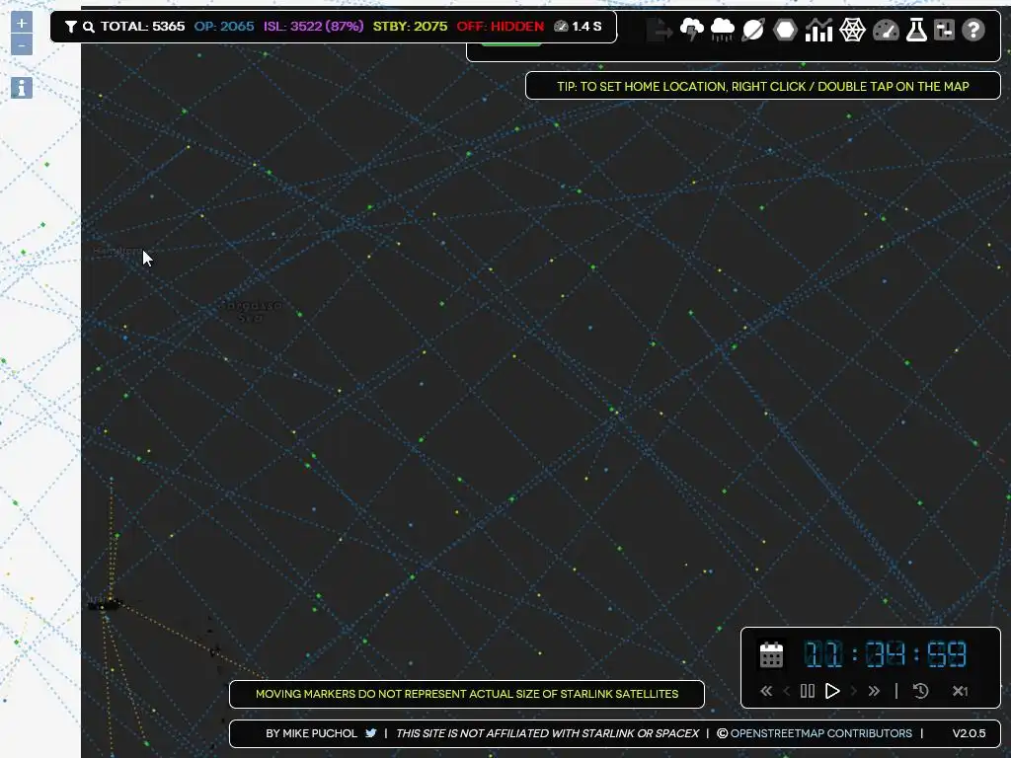Image resolution: width=1011 pixels, height=758 pixels.
Task: Rewind fast with double left arrows
Action: click(x=766, y=691)
